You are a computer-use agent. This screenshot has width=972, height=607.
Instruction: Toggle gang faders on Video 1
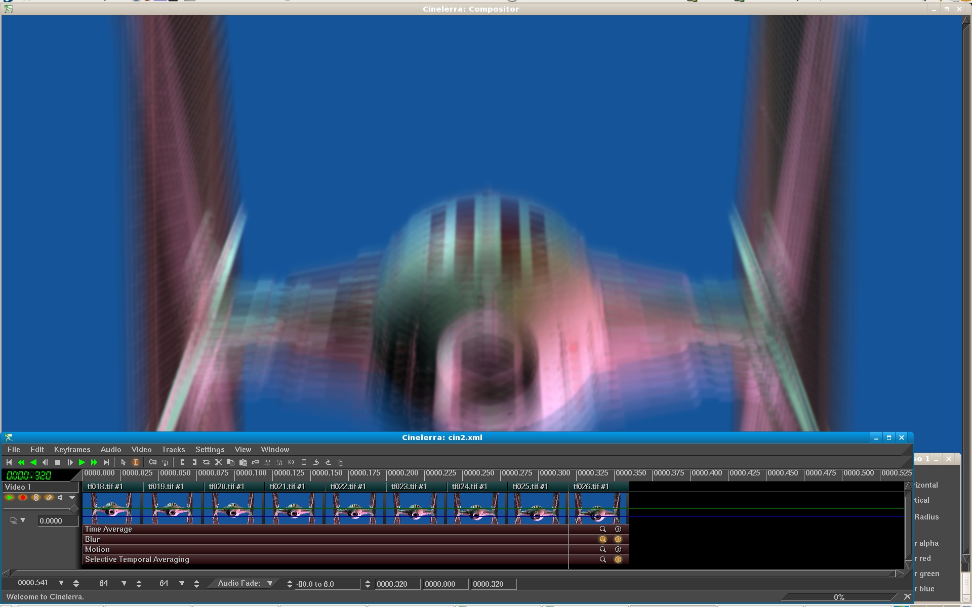(36, 498)
